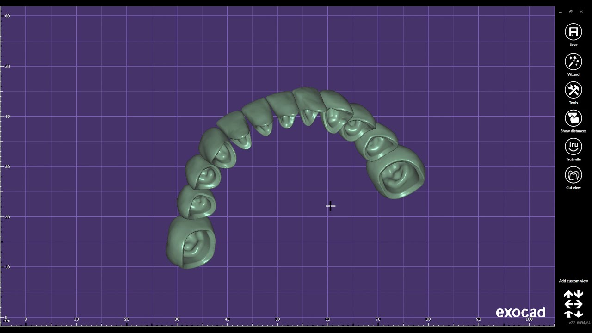The width and height of the screenshot is (592, 333).
Task: Select the left-arrow view direction icon
Action: point(568,304)
